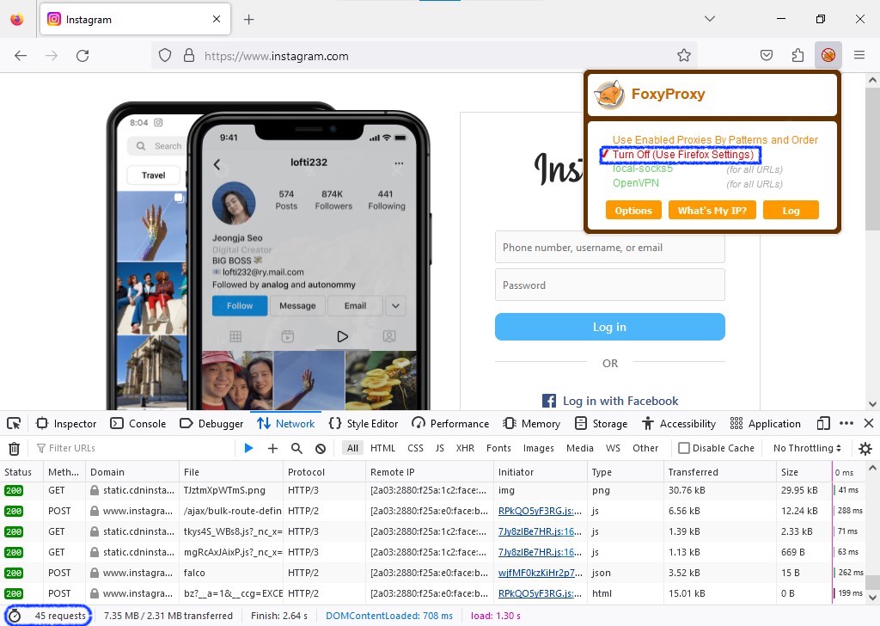Open the FoxyProxy Log button
This screenshot has height=626, width=880.
791,211
